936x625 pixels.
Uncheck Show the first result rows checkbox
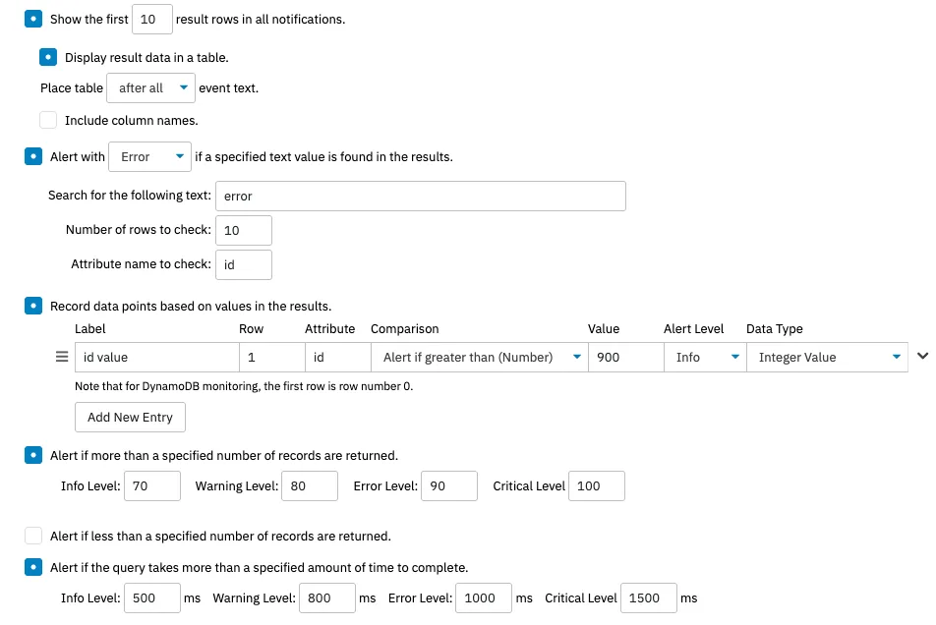[x=33, y=19]
